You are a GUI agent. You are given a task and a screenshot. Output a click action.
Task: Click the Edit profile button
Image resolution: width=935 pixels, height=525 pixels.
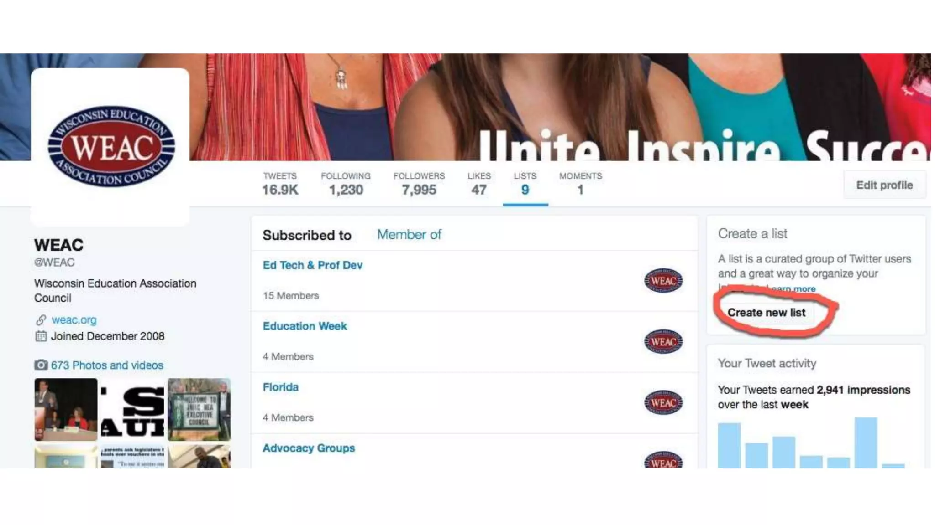coord(885,185)
